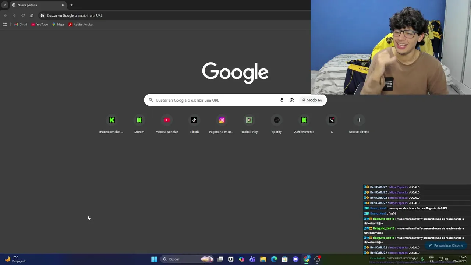Image resolution: width=471 pixels, height=265 pixels.
Task: Go to the Chrome home page
Action: pos(32,15)
